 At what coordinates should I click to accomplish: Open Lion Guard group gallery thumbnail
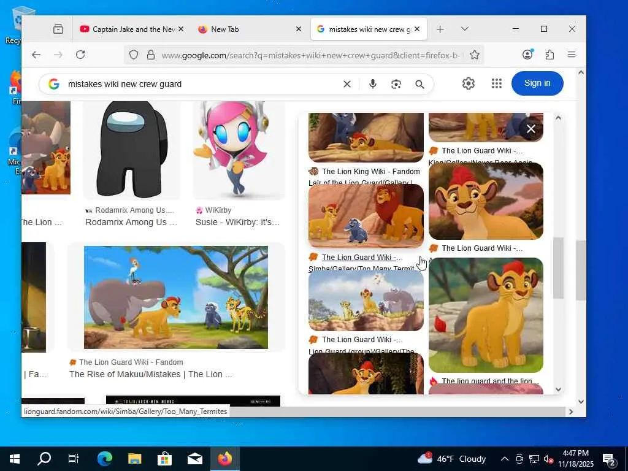tap(366, 301)
